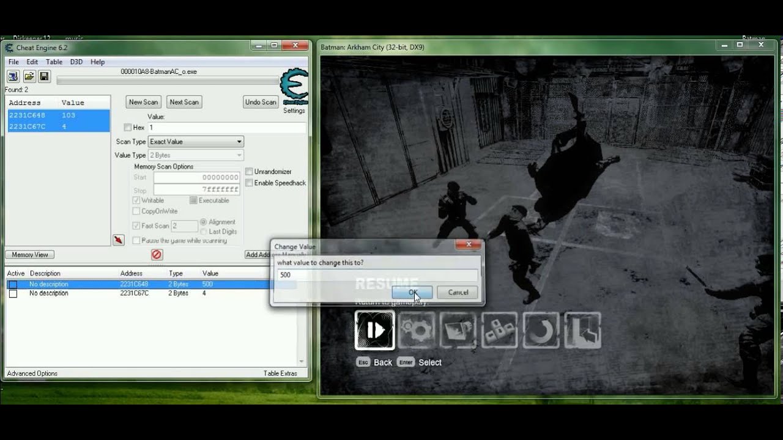Enable the Unrandomizer checkbox
Viewport: 783px width, 440px height.
(x=249, y=172)
